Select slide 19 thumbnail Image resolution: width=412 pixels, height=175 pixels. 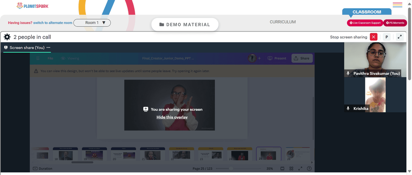click(94, 154)
